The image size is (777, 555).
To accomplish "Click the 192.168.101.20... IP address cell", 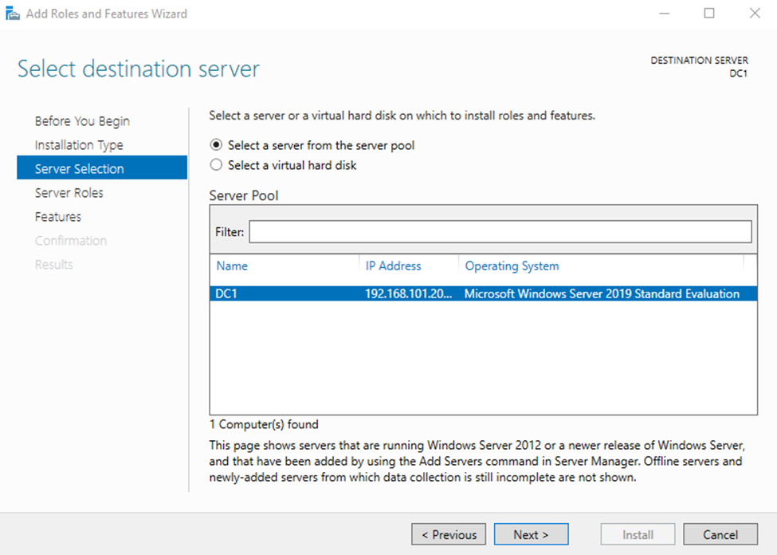I will click(x=408, y=293).
